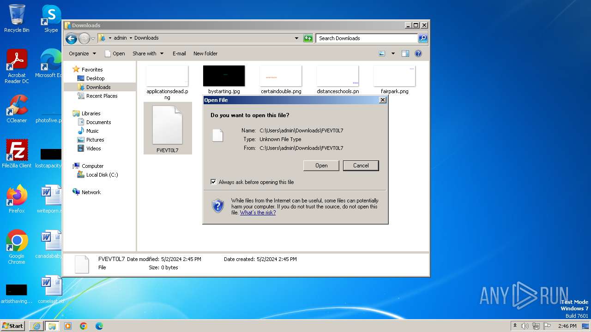Select Libraries in navigation pane
591x332 pixels.
click(91, 113)
